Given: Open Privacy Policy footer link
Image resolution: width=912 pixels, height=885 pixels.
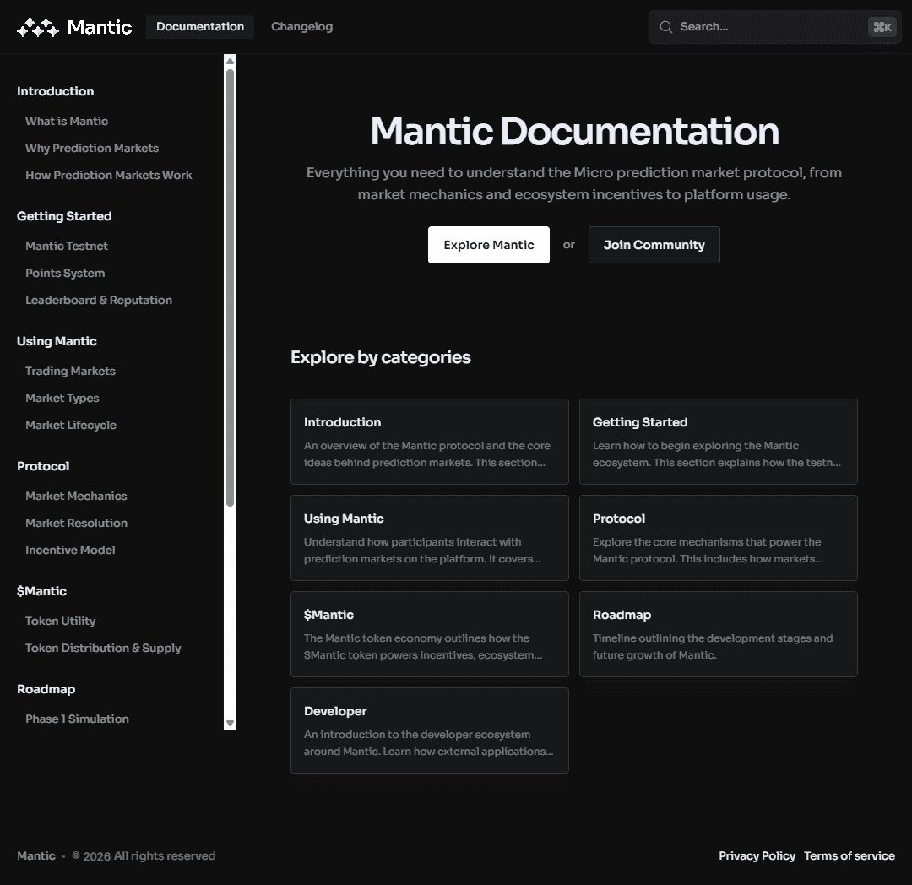Looking at the screenshot, I should coord(757,856).
